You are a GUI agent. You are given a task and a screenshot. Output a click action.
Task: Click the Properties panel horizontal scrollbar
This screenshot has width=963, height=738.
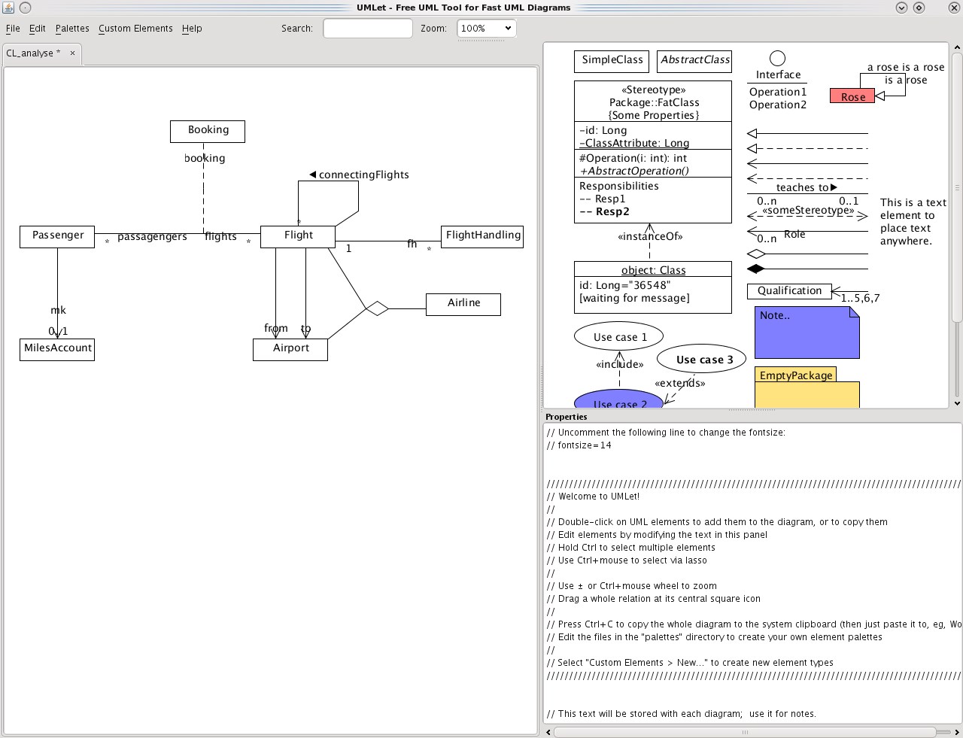click(745, 732)
